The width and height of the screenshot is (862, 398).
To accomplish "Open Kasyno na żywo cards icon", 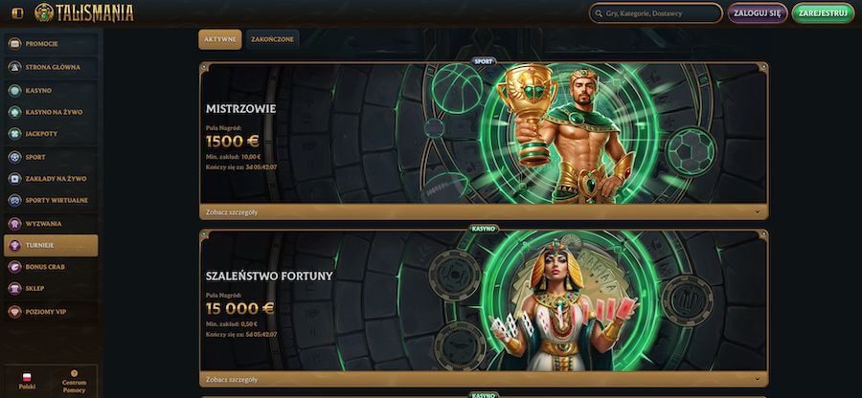I will 14,112.
